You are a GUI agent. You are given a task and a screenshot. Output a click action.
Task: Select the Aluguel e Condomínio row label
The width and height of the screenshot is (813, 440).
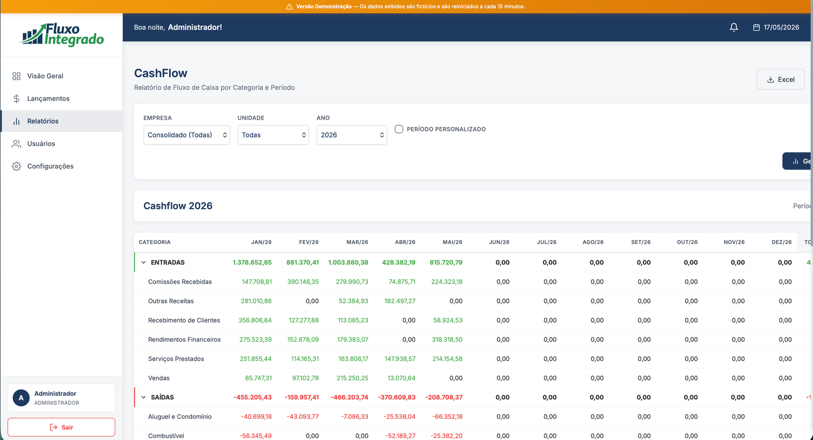[x=180, y=417]
